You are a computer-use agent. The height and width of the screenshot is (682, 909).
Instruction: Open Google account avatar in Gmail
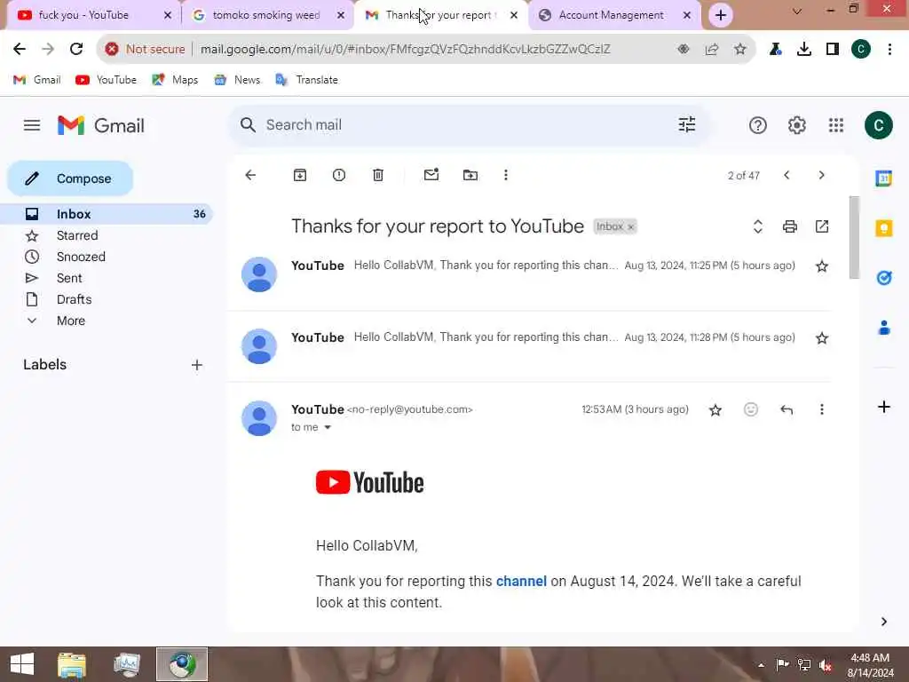point(878,125)
